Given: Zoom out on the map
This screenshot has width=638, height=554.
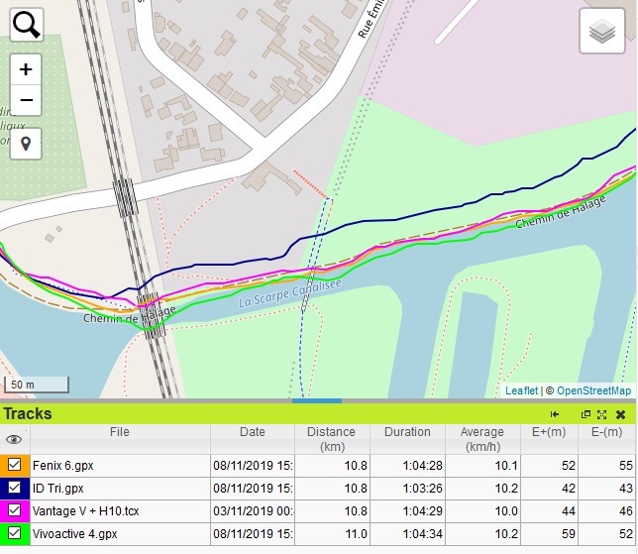Looking at the screenshot, I should (x=26, y=100).
